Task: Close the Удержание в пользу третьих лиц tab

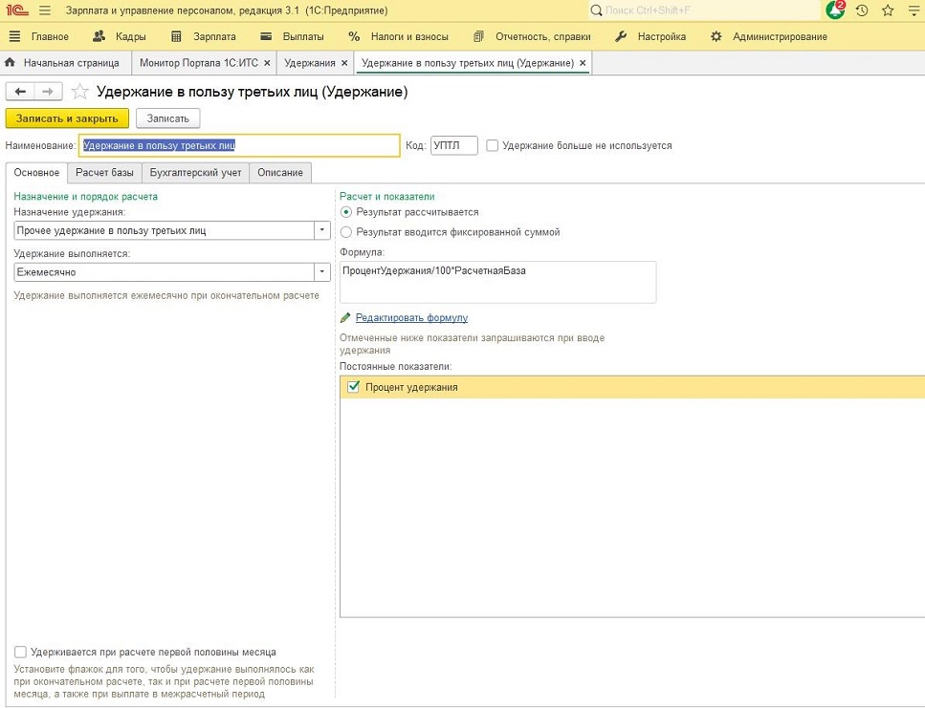Action: click(583, 63)
